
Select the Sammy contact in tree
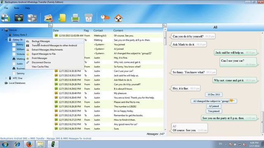(21, 73)
